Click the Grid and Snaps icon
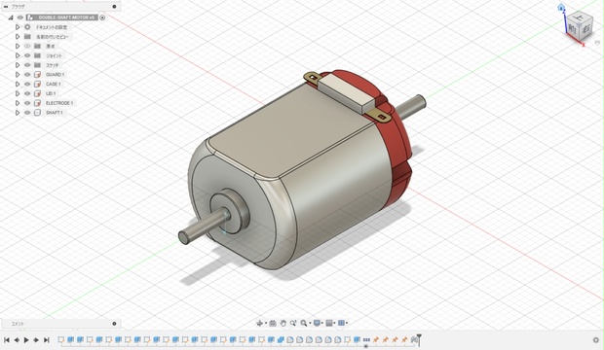 329,323
